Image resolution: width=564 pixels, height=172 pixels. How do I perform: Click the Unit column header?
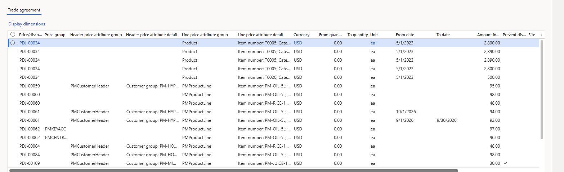374,35
